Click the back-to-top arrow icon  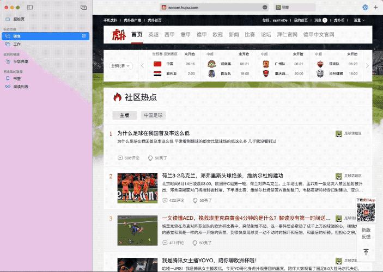(x=366, y=252)
